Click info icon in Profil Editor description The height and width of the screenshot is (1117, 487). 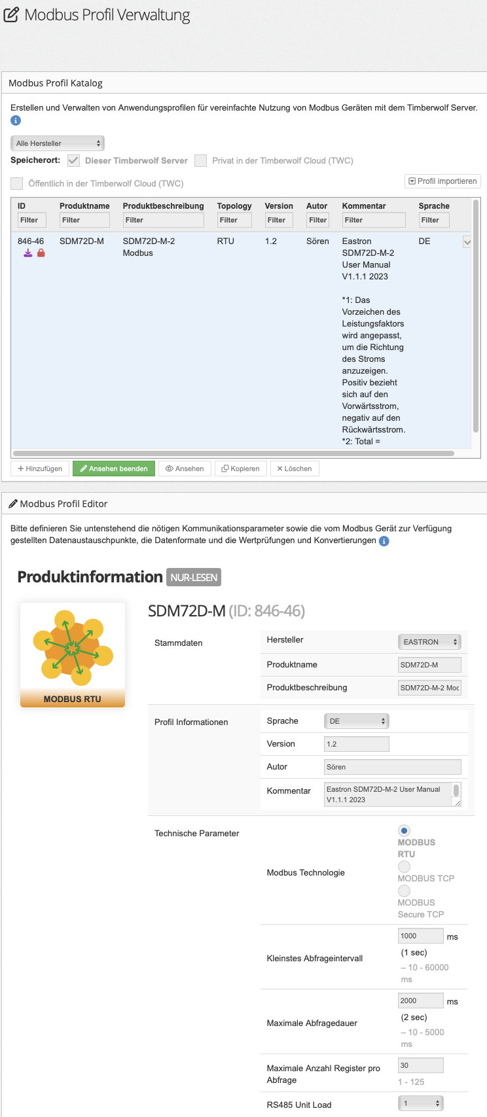click(384, 541)
